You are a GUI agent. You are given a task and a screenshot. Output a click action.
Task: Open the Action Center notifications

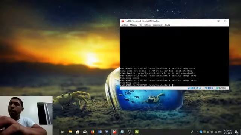tap(236, 132)
